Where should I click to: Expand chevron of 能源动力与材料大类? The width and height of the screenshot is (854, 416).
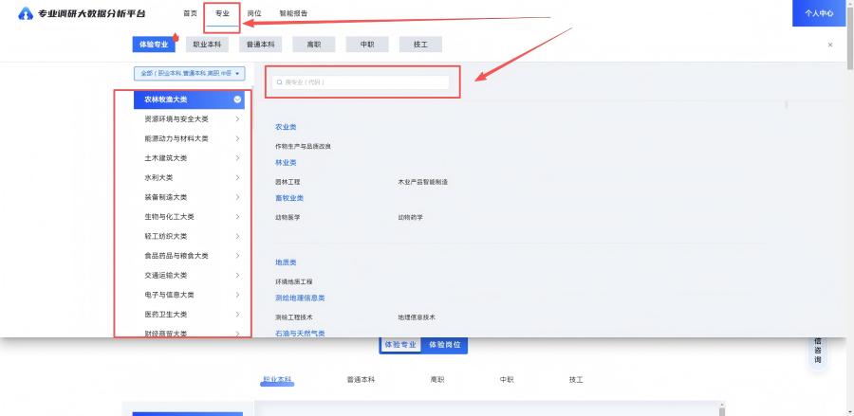tap(237, 138)
